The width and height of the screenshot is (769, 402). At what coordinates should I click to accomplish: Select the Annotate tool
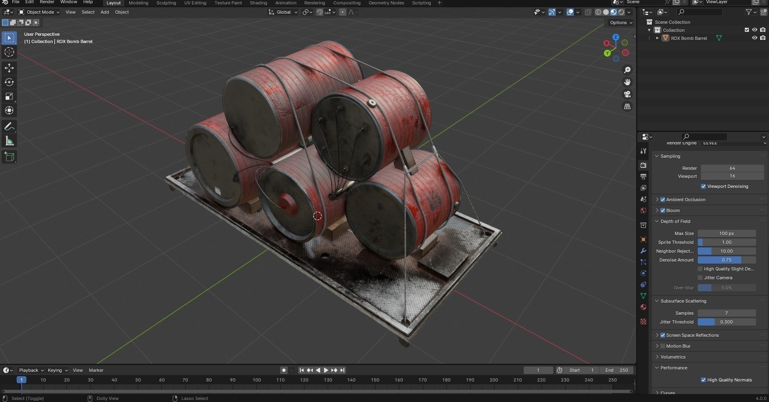coord(9,126)
